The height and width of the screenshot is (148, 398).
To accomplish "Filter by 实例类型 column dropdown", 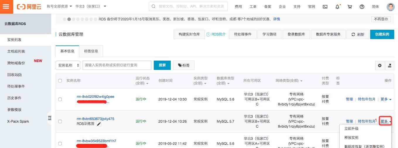I will (x=200, y=81).
